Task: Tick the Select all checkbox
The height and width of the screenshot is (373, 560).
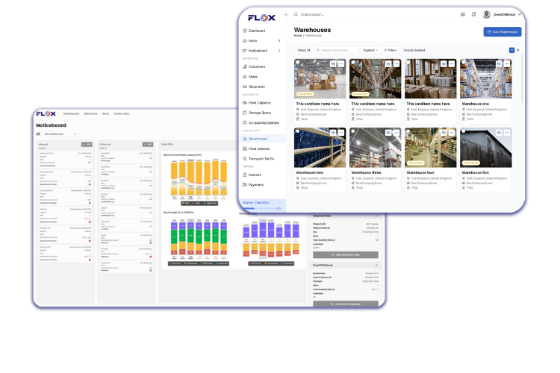Action: click(x=296, y=50)
